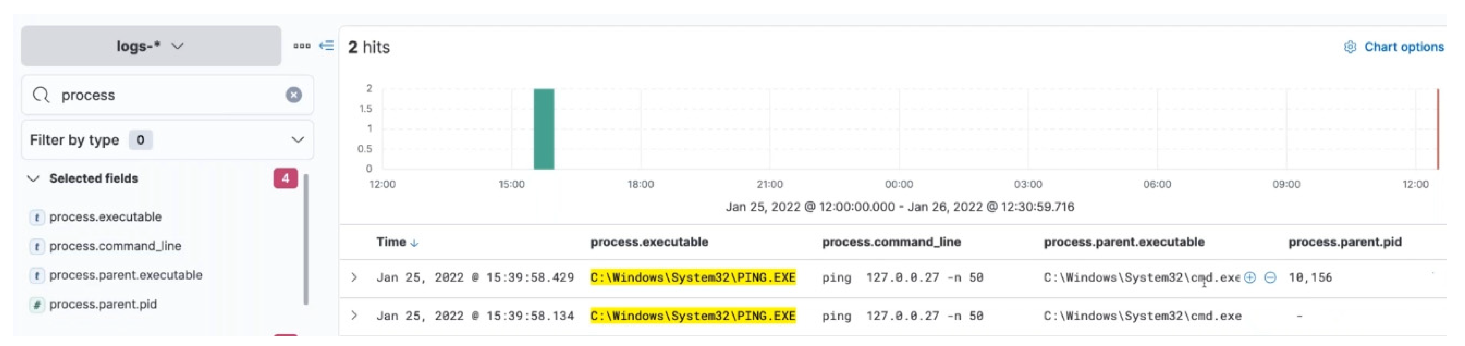Select the process.executable field in sidebar
Screen dimensions: 1465x346
click(x=105, y=217)
